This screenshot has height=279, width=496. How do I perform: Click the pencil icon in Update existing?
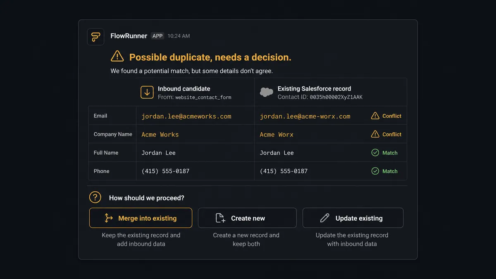(x=325, y=218)
